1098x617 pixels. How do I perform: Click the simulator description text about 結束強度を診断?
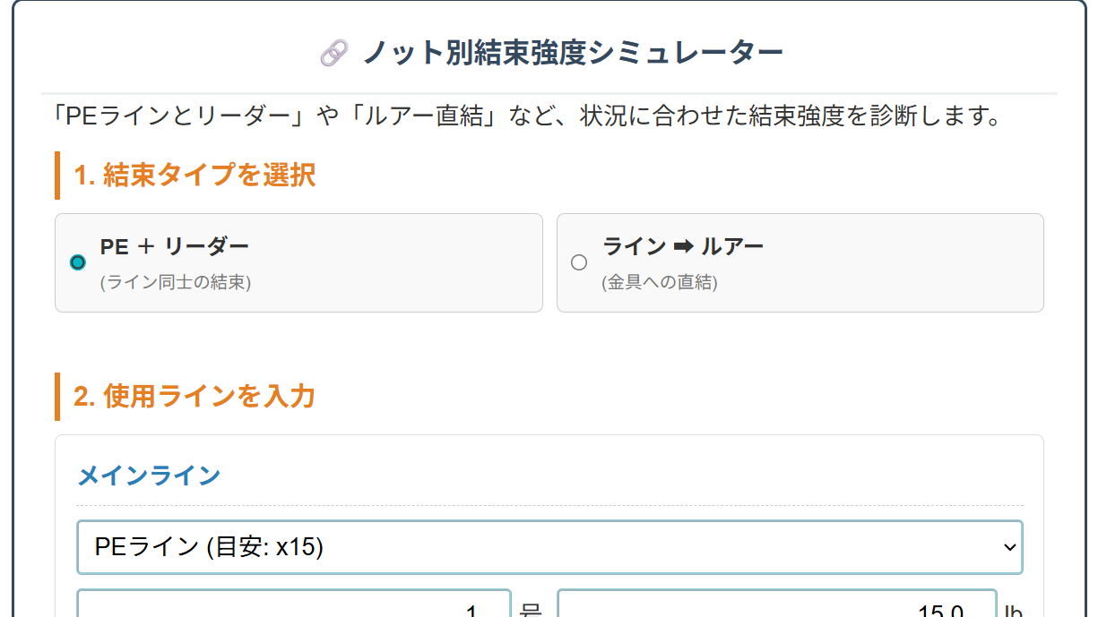coord(549,116)
